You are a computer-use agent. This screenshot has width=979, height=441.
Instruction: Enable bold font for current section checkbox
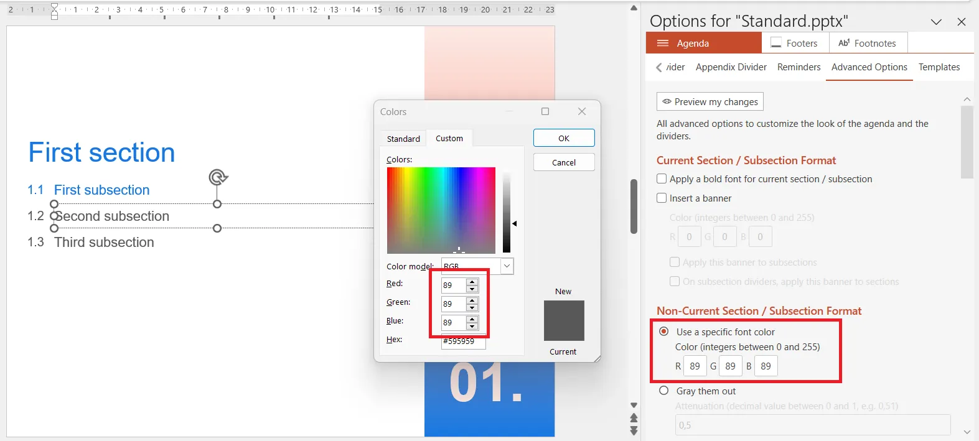pos(662,179)
